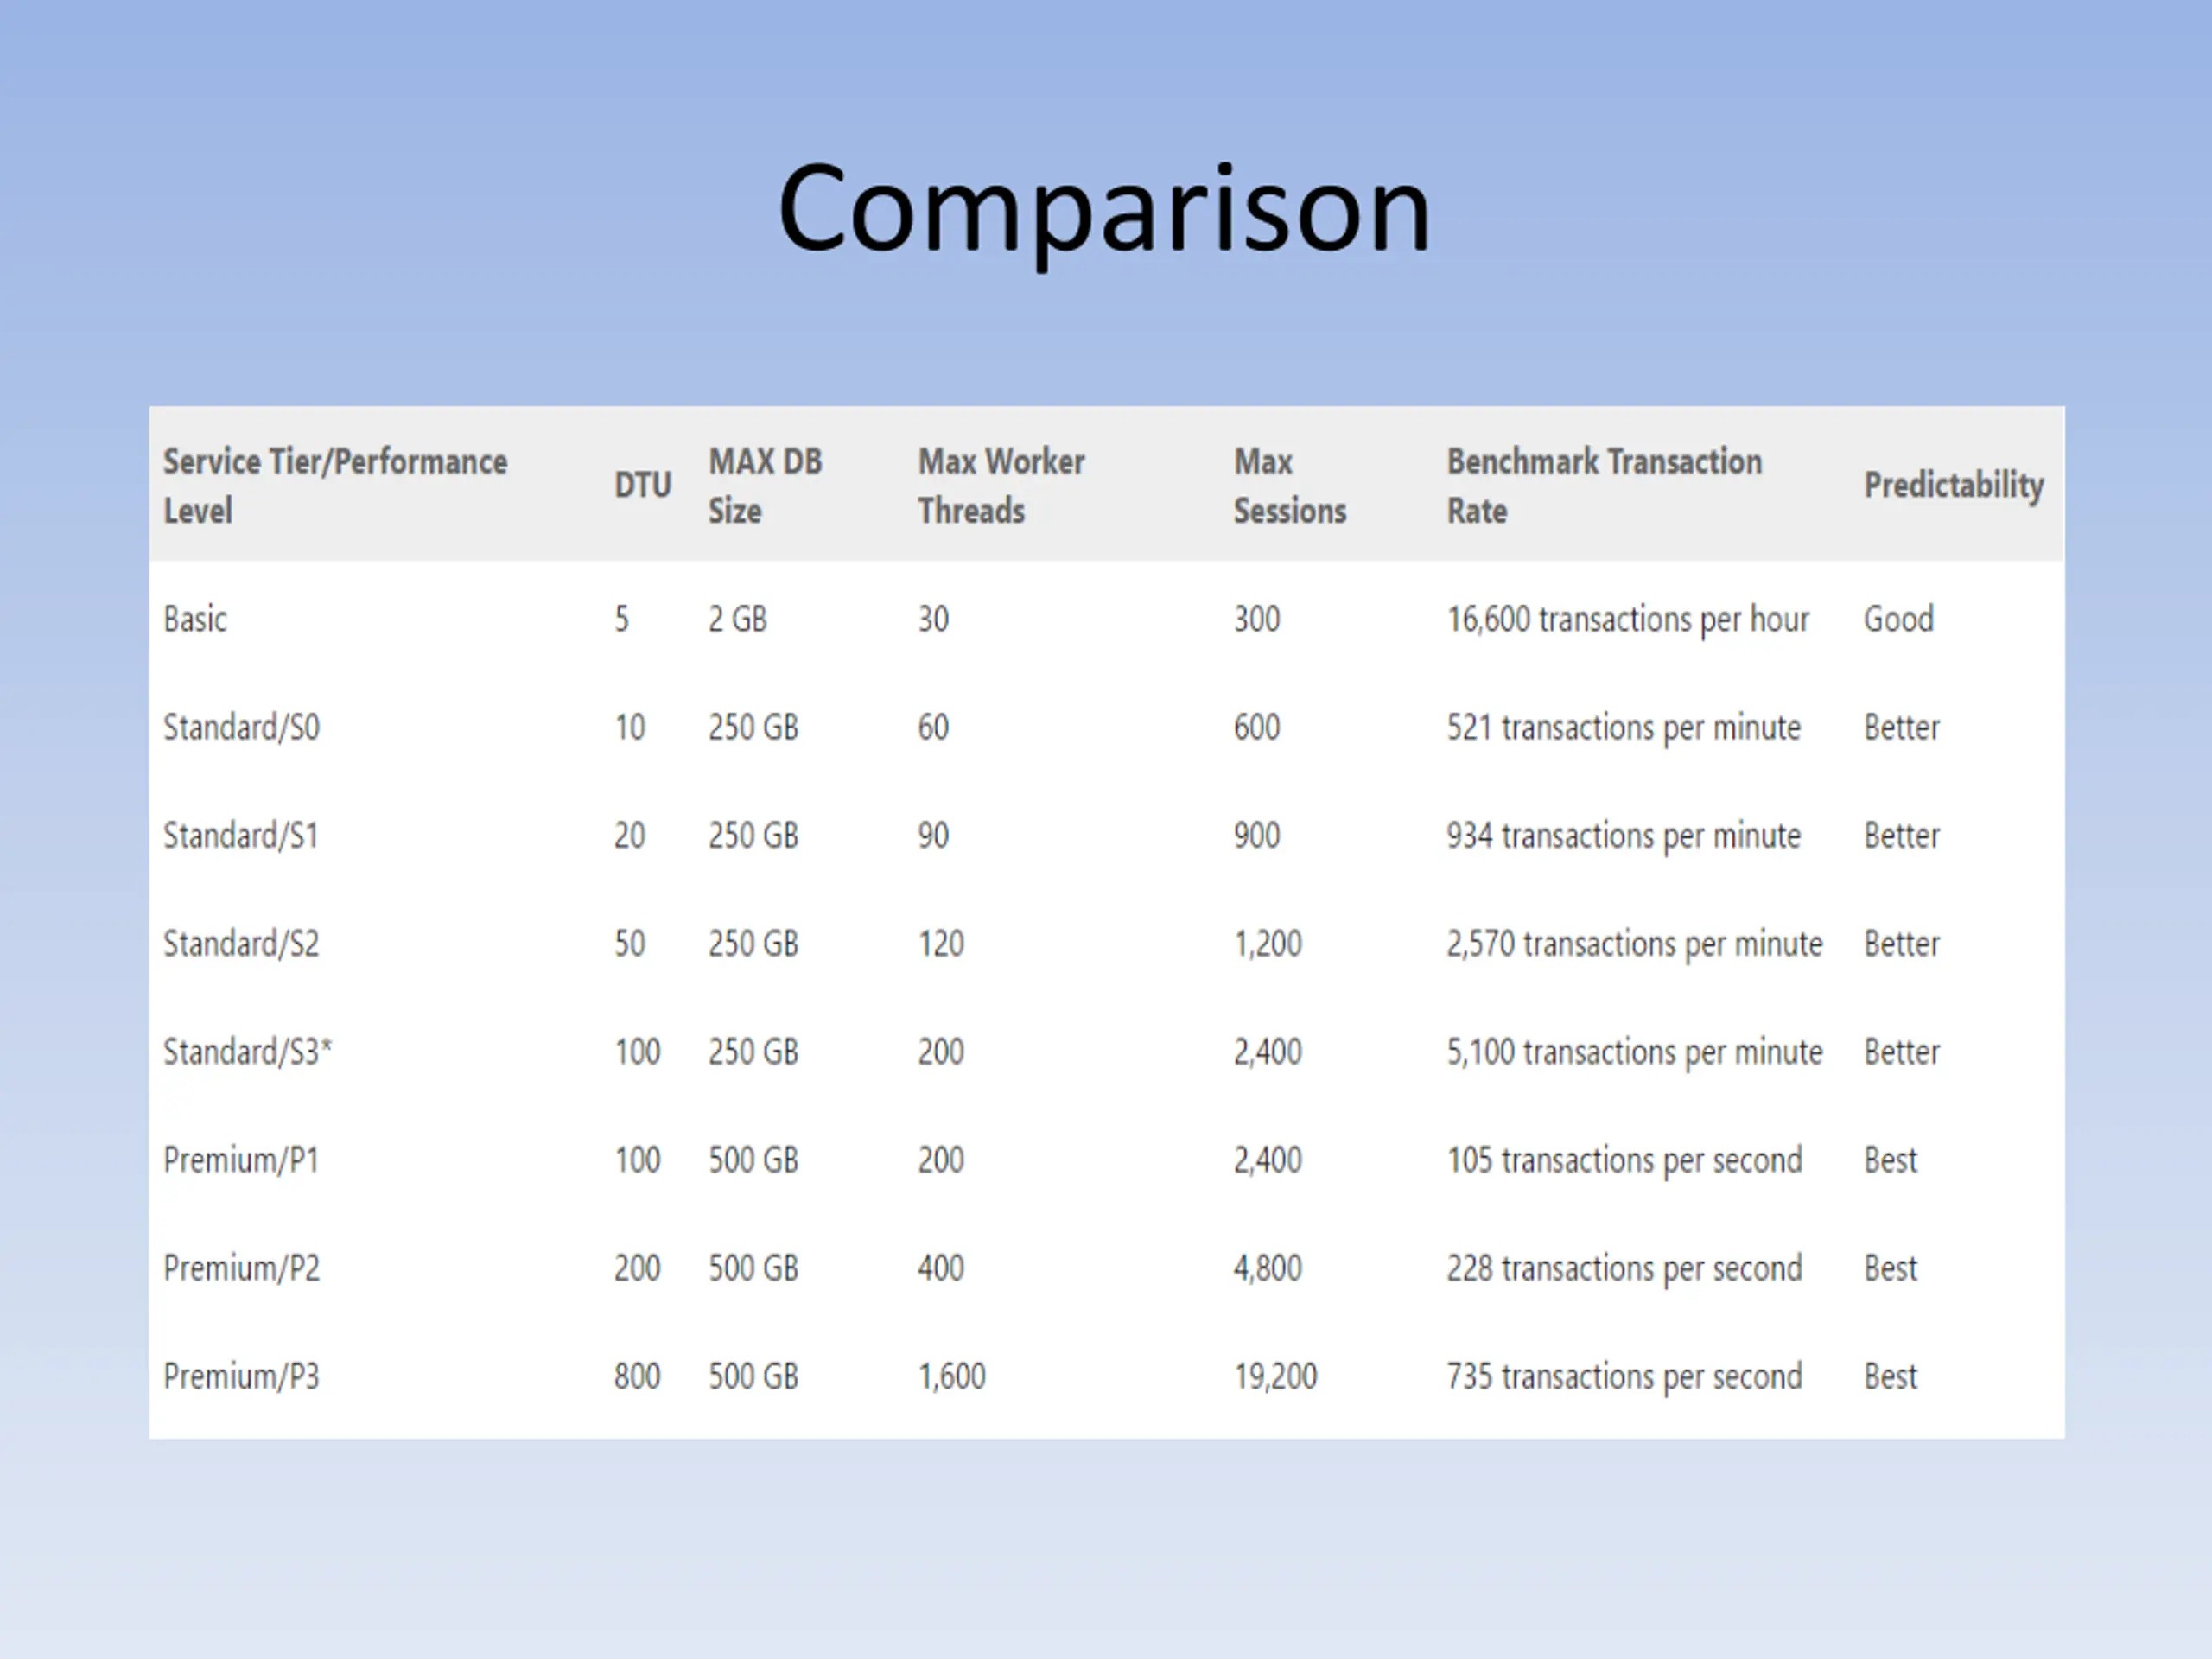Click the 'Good' predictability cell
2212x1659 pixels.
point(1898,619)
